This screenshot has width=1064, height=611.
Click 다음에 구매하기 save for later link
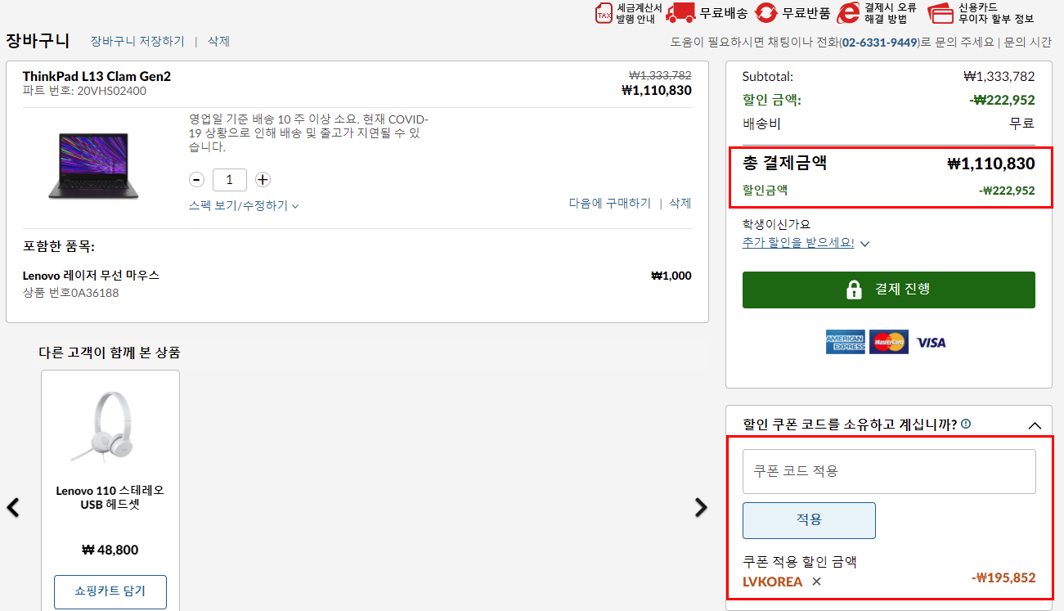[610, 203]
